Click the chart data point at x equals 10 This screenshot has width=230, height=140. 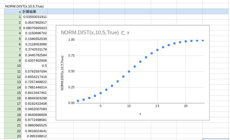click(129, 72)
